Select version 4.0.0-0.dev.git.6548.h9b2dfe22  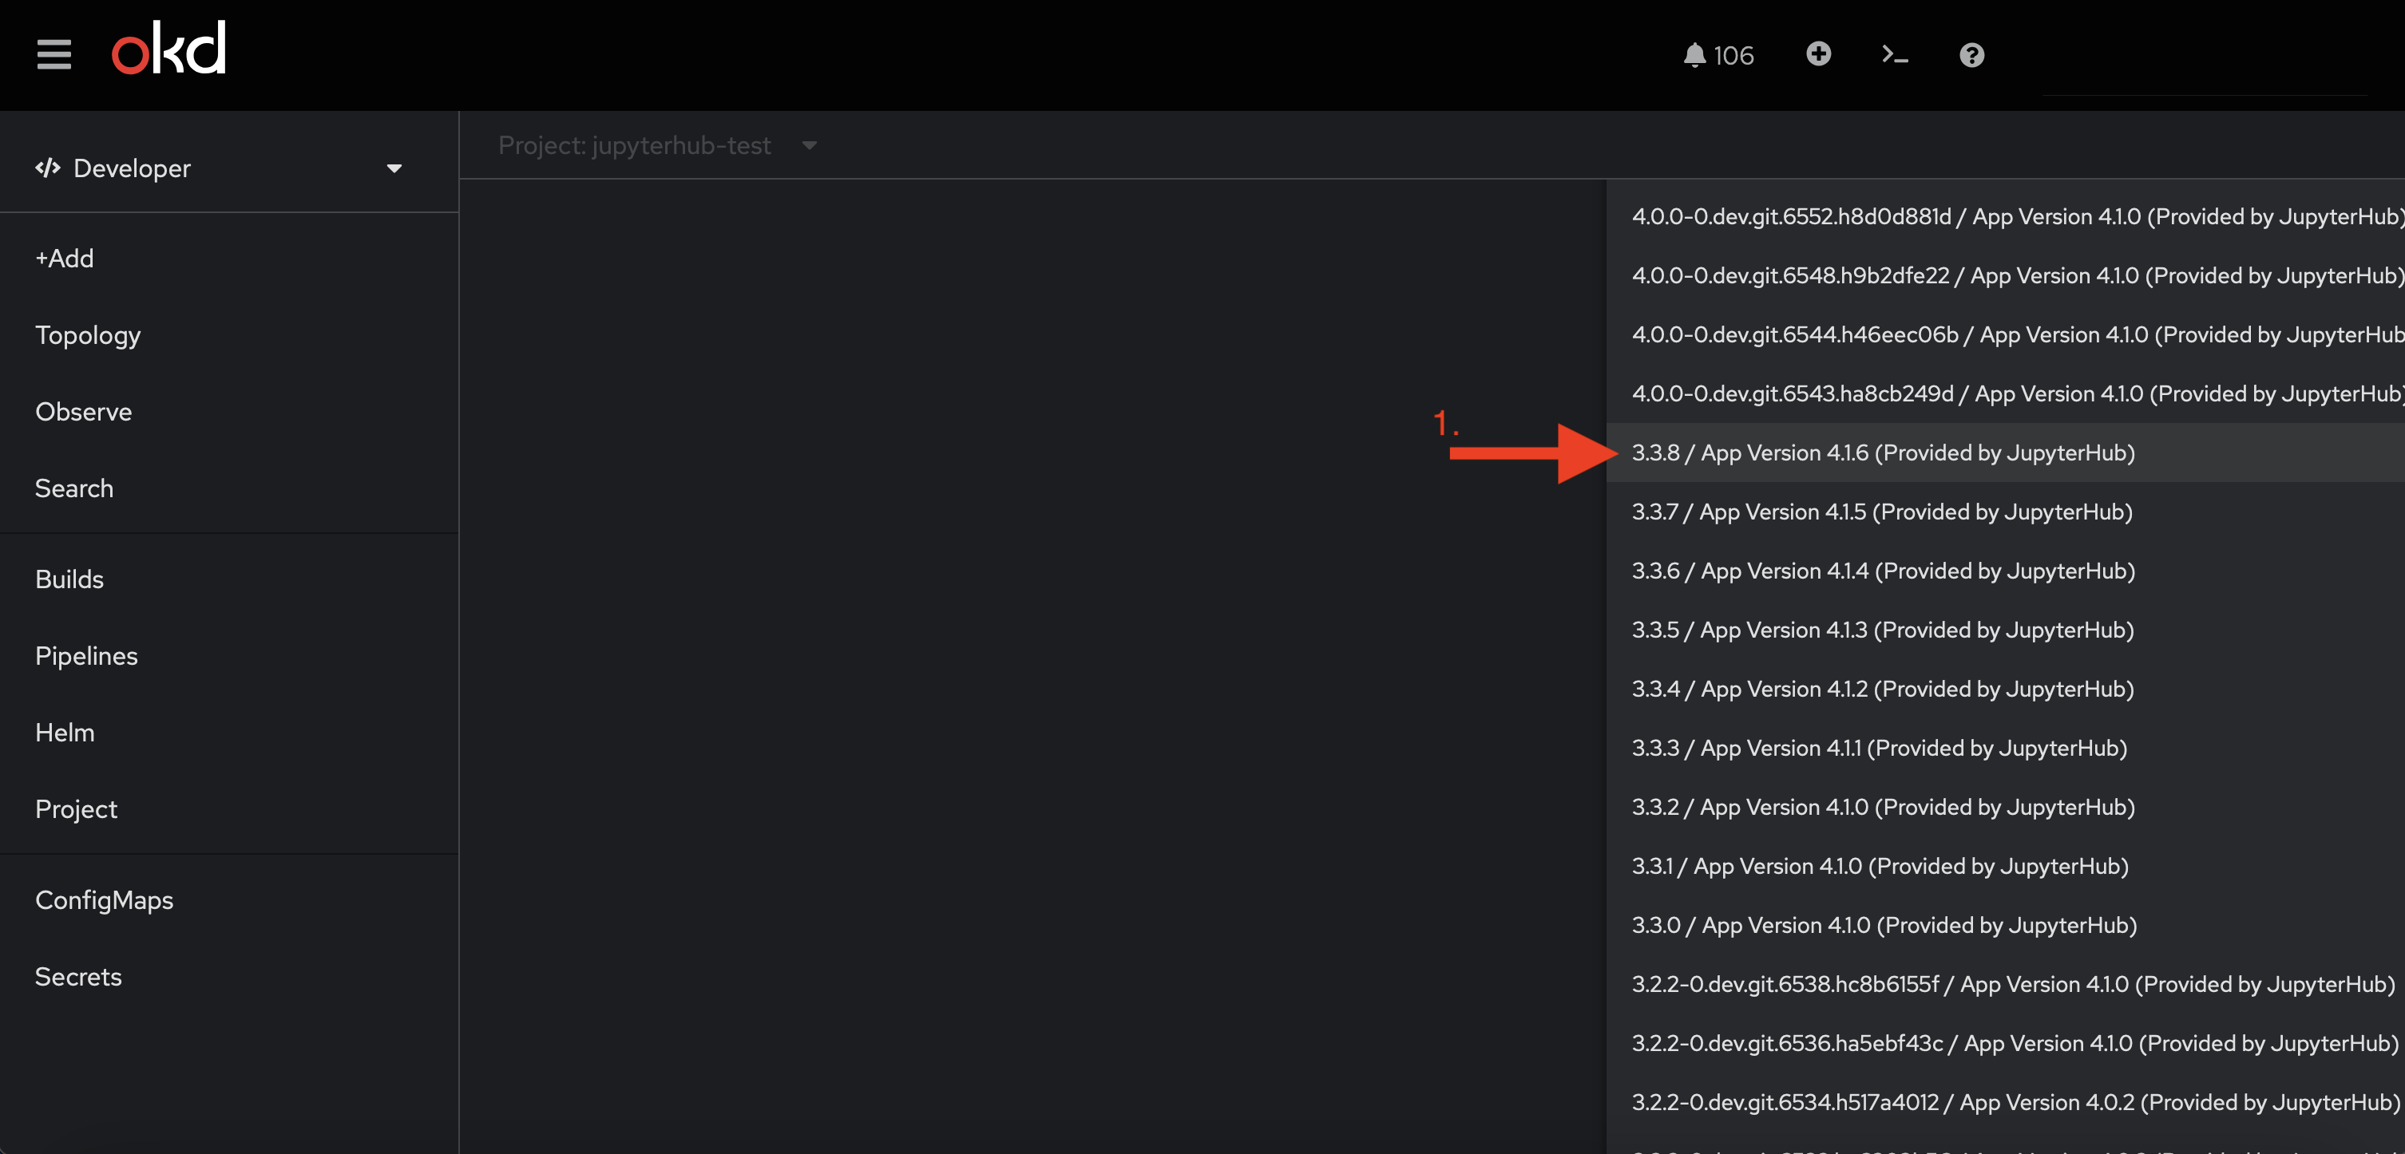pos(2006,275)
